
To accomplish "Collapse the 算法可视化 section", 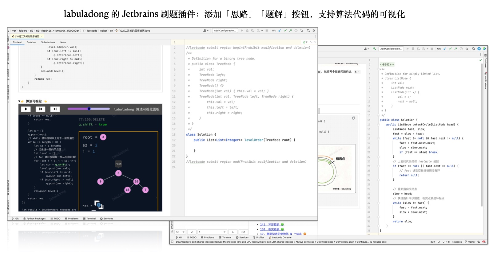I will (19, 101).
